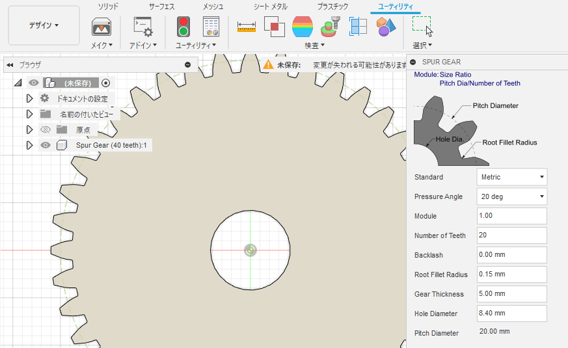Screen dimensions: 568x348
Task: Click the Backlash 0.00 mm field
Action: click(511, 255)
